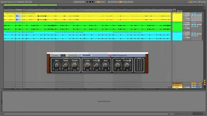Open cyan track's Master output dropdown
Viewport: 207px width, 116px height.
[187, 38]
